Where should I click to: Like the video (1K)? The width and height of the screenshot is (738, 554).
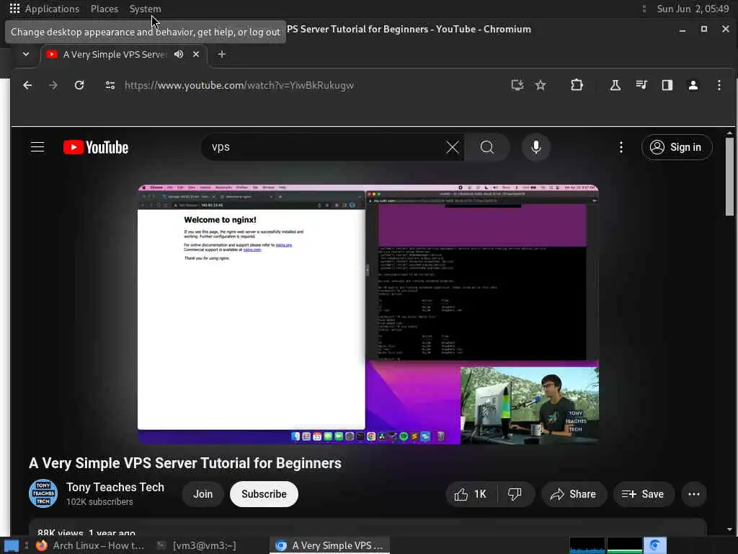coord(471,494)
